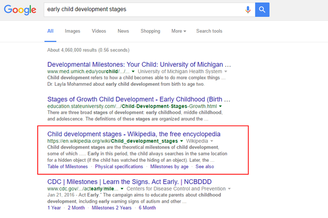
Task: Open Table of Milestones sitelink
Action: (67, 167)
